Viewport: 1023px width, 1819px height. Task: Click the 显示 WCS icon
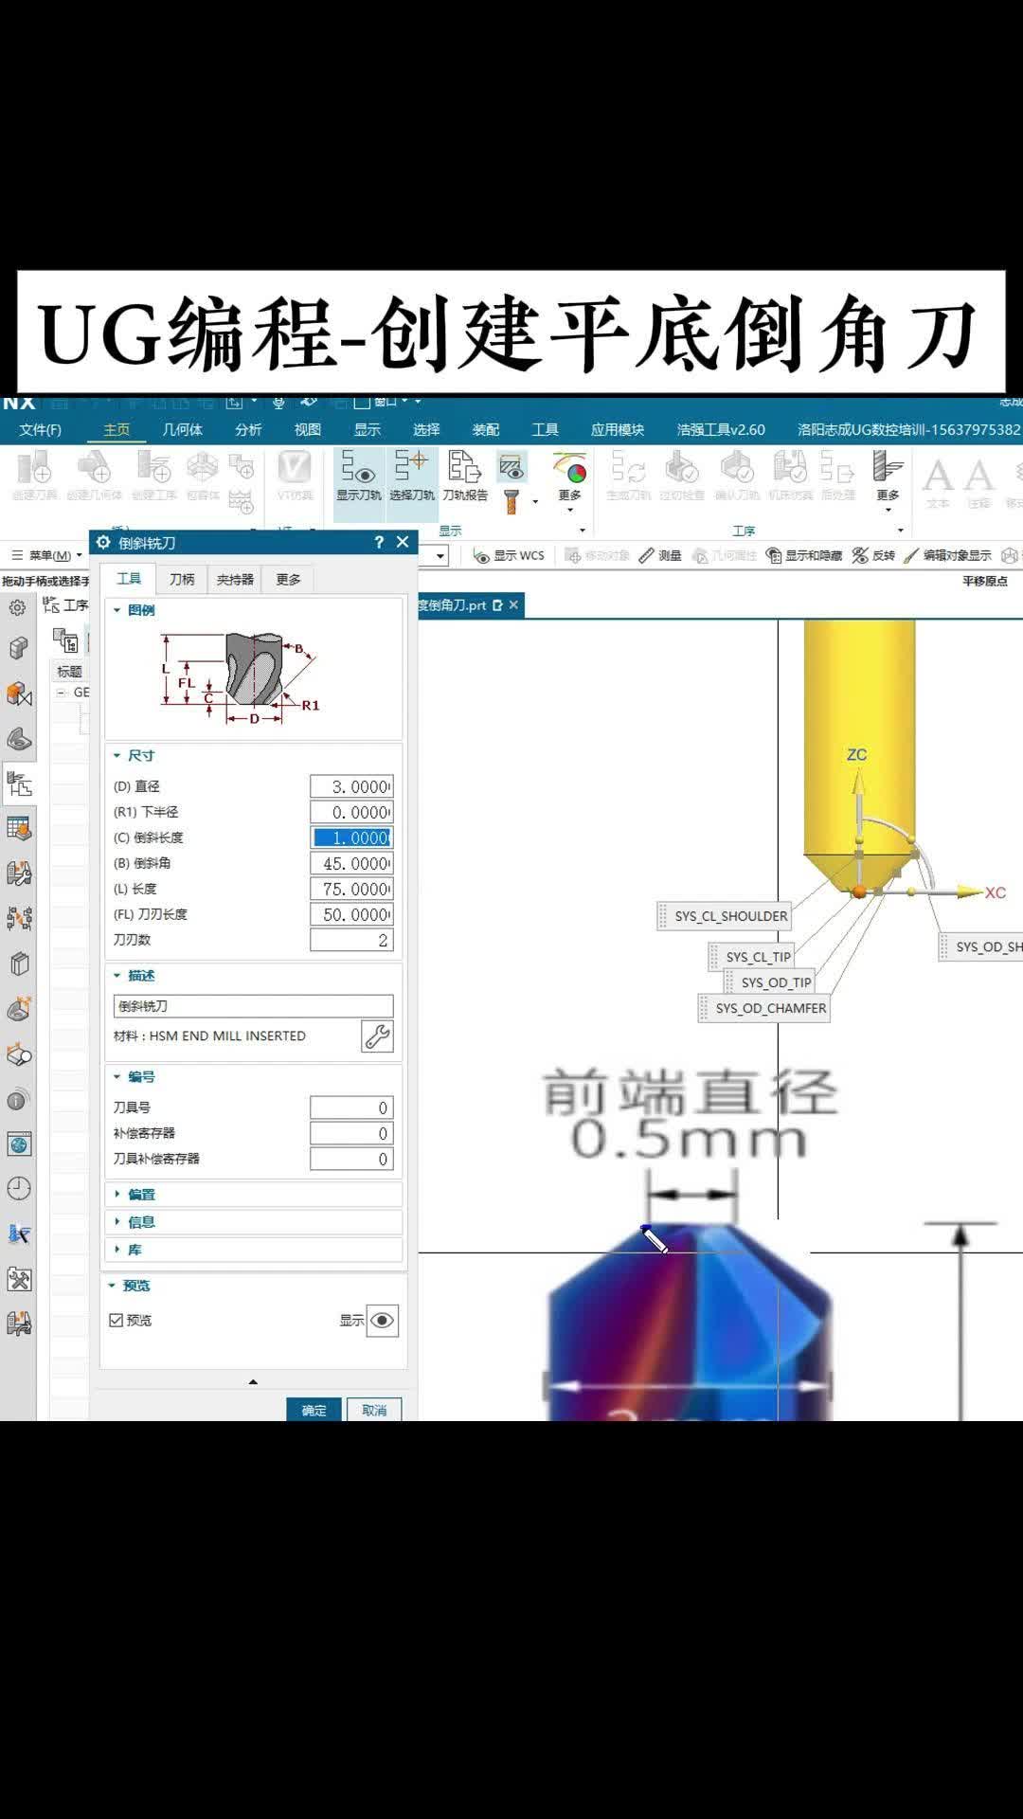tap(509, 555)
